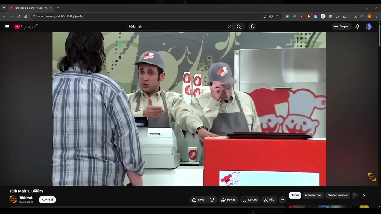Image resolution: width=381 pixels, height=214 pixels.
Task: Dislike the video thumbs-down
Action: tap(212, 200)
